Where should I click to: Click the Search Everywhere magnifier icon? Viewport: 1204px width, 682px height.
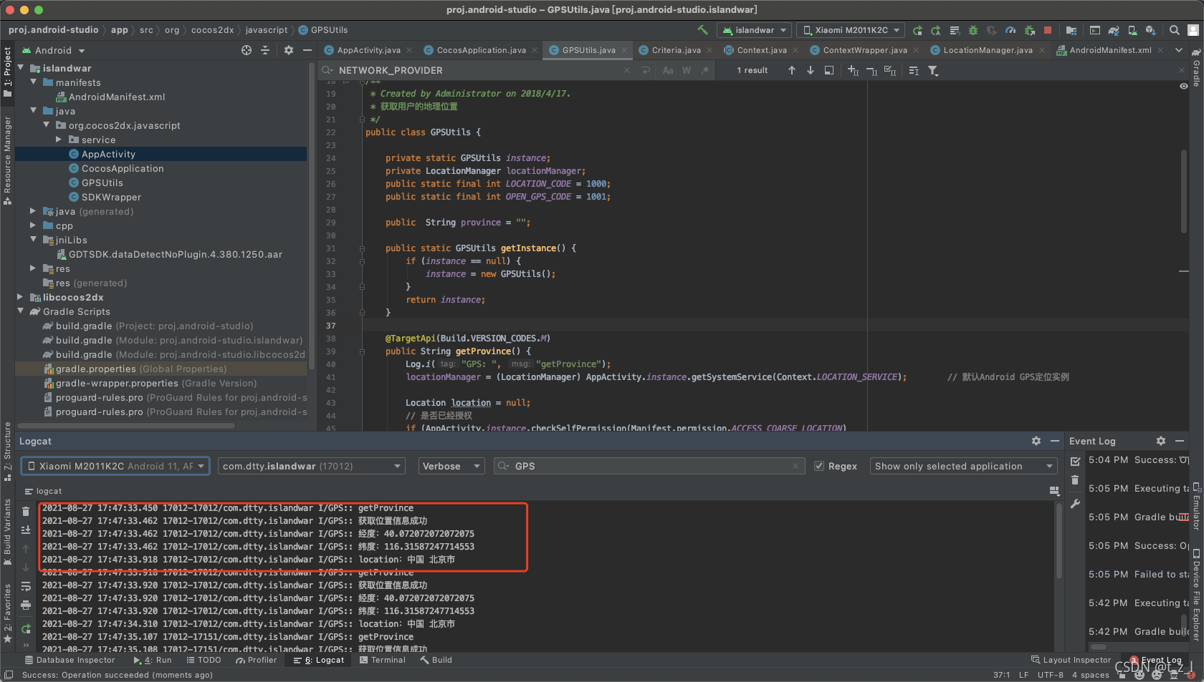pyautogui.click(x=1175, y=30)
